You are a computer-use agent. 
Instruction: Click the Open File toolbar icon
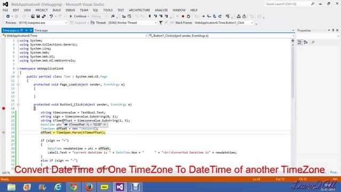pyautogui.click(x=33, y=17)
